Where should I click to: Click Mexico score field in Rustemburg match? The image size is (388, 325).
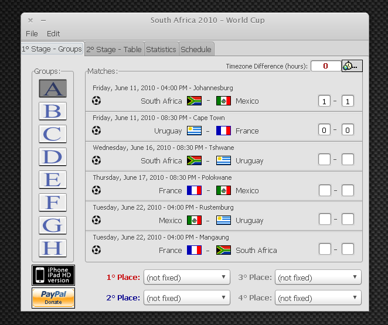coord(325,219)
